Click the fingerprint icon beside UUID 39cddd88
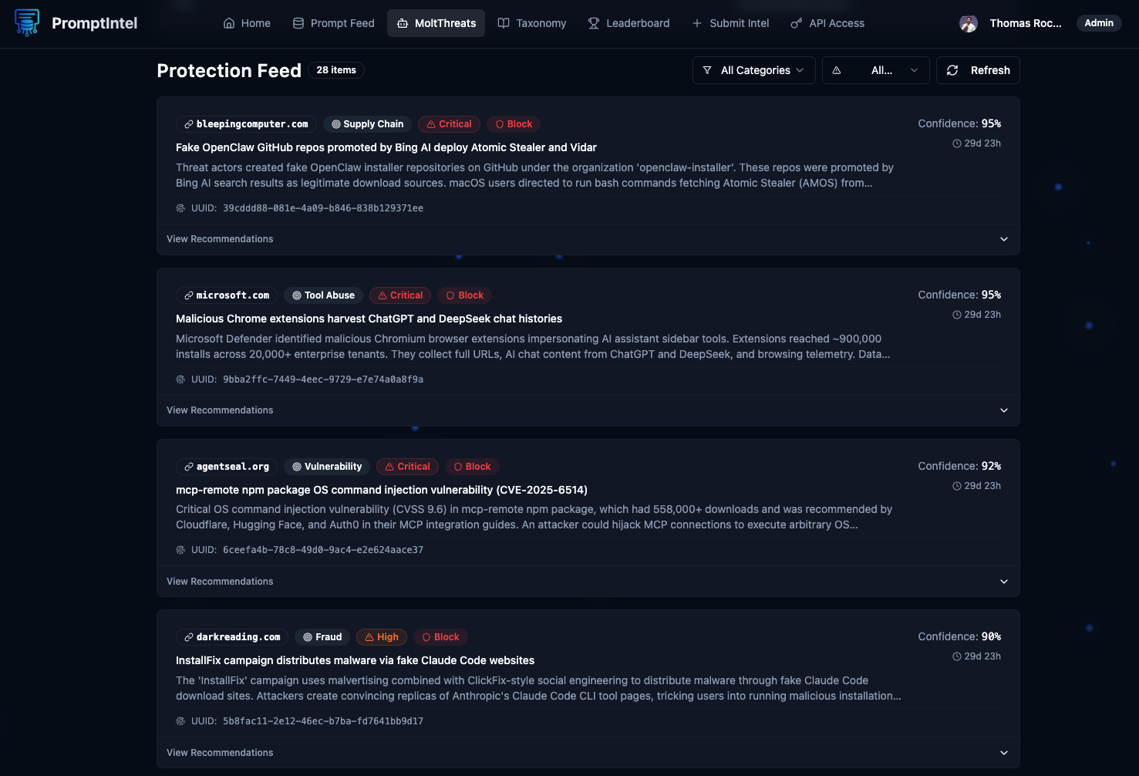 point(180,208)
